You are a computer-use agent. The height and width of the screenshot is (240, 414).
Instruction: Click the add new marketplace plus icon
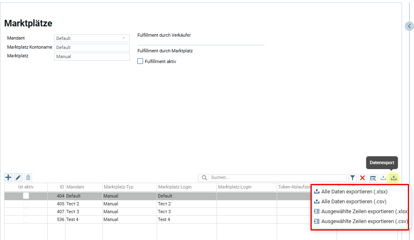click(8, 177)
